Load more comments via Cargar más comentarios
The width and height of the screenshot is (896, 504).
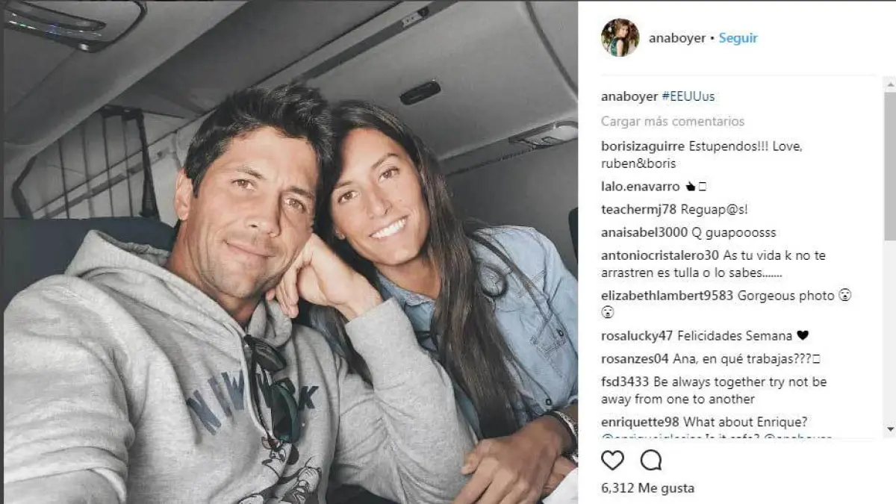(x=673, y=121)
